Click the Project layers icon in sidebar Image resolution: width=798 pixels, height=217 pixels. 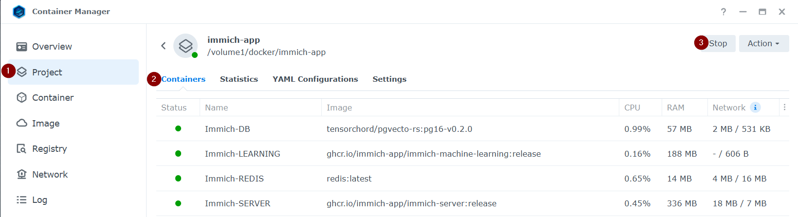tap(21, 72)
